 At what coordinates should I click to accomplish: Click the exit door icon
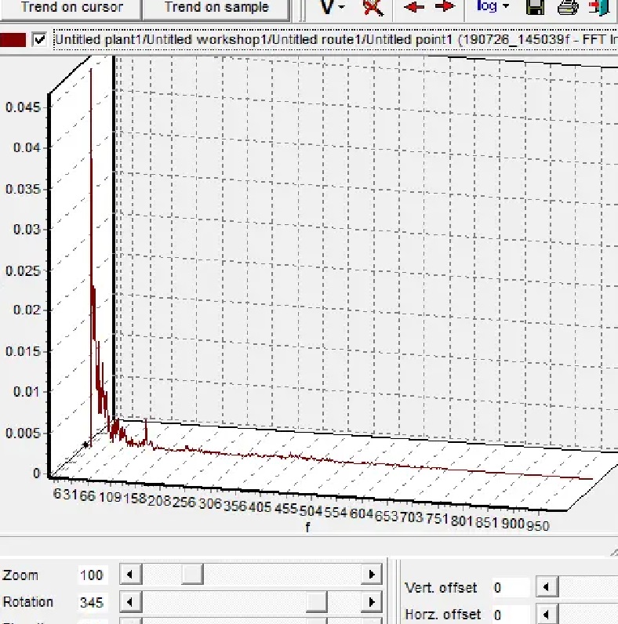click(600, 7)
